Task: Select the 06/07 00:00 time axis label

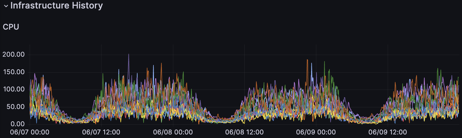Action: tap(30, 132)
